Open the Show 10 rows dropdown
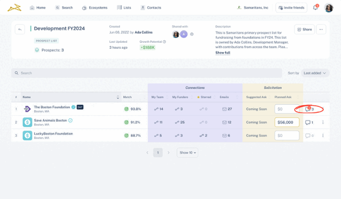The height and width of the screenshot is (199, 341). (x=187, y=153)
